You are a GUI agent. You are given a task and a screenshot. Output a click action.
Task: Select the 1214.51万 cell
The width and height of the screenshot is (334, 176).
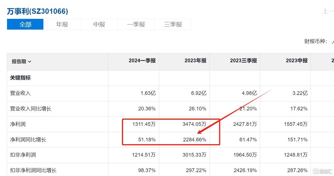coord(144,155)
